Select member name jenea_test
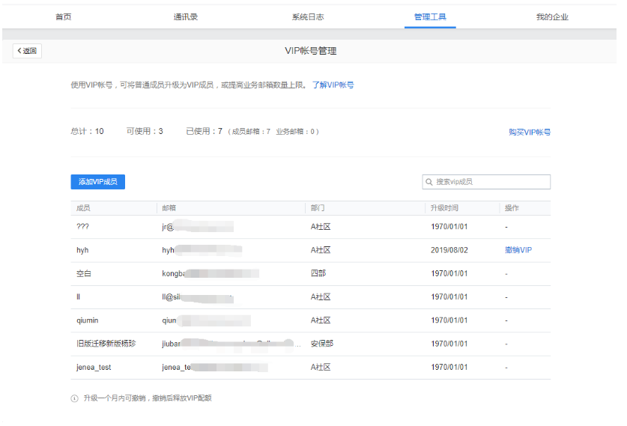 click(x=94, y=368)
